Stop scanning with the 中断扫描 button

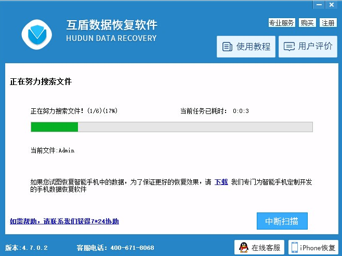(x=282, y=221)
